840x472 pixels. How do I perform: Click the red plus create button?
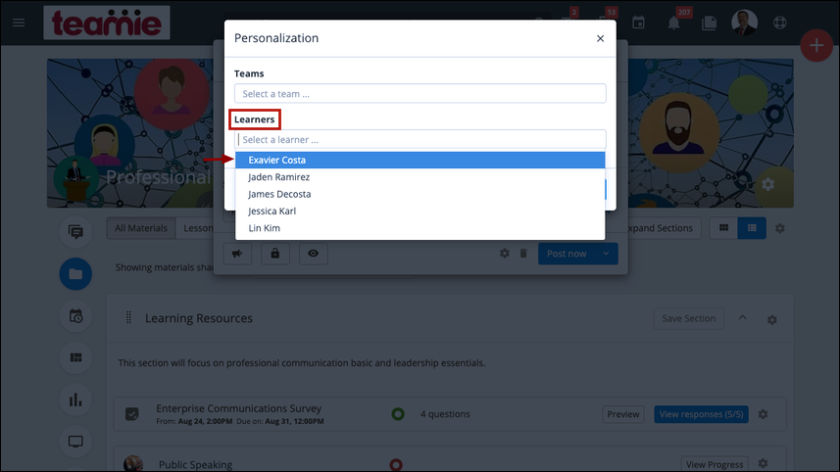point(816,45)
